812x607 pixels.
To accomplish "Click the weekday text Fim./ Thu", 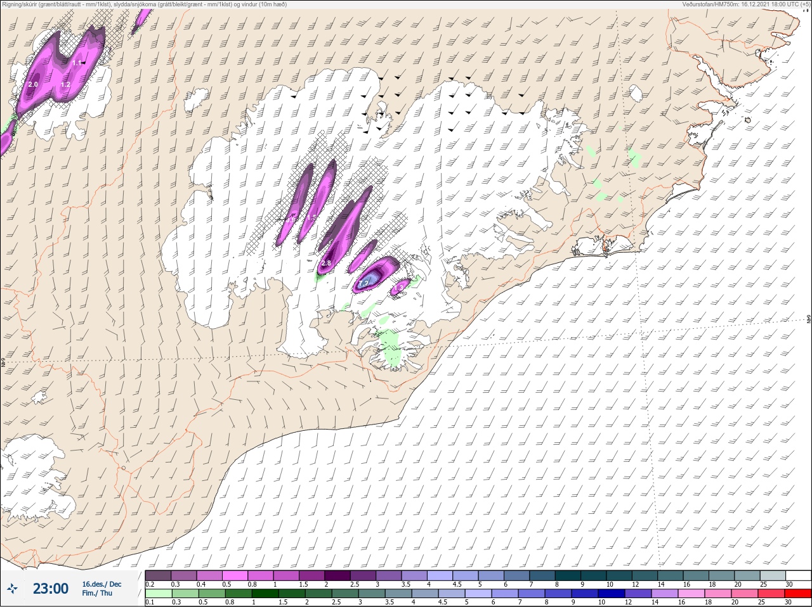I will (x=97, y=593).
